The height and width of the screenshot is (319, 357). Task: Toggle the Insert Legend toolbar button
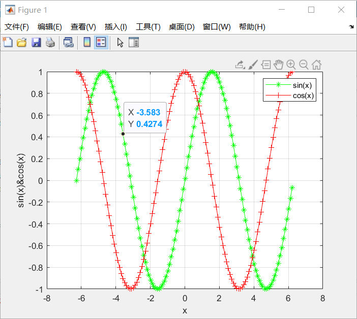point(101,42)
